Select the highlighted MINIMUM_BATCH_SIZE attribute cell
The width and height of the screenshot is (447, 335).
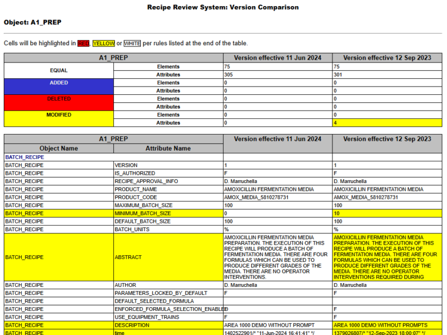[168, 213]
